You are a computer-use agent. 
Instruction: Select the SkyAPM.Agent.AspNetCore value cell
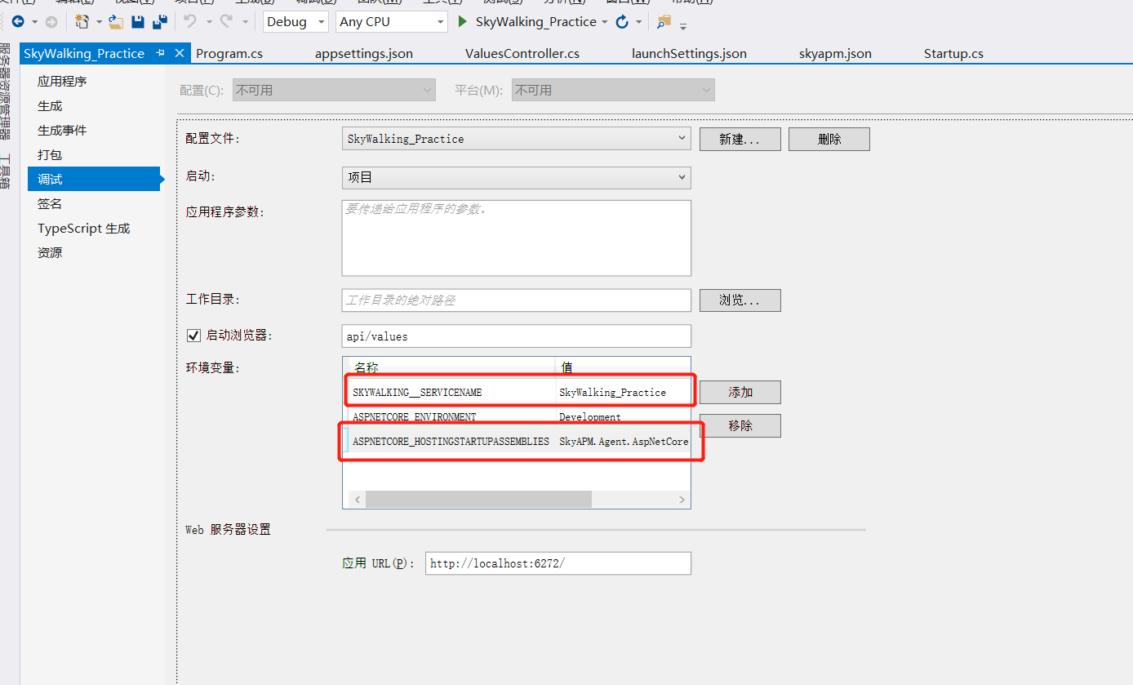pos(623,442)
